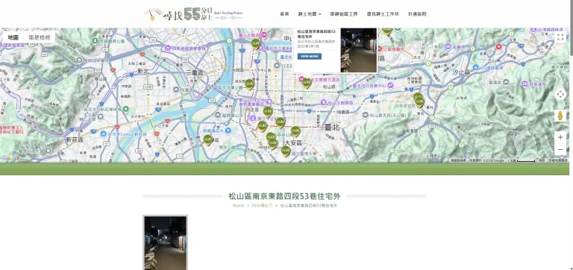Click the Google logo on the map
The height and width of the screenshot is (270, 573).
11,159
